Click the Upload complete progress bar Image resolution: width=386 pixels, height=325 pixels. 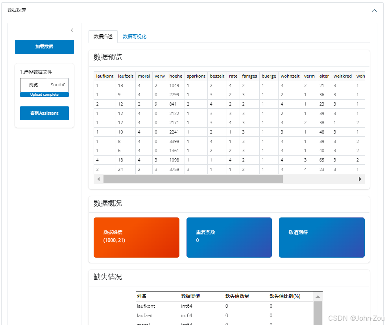click(x=44, y=95)
